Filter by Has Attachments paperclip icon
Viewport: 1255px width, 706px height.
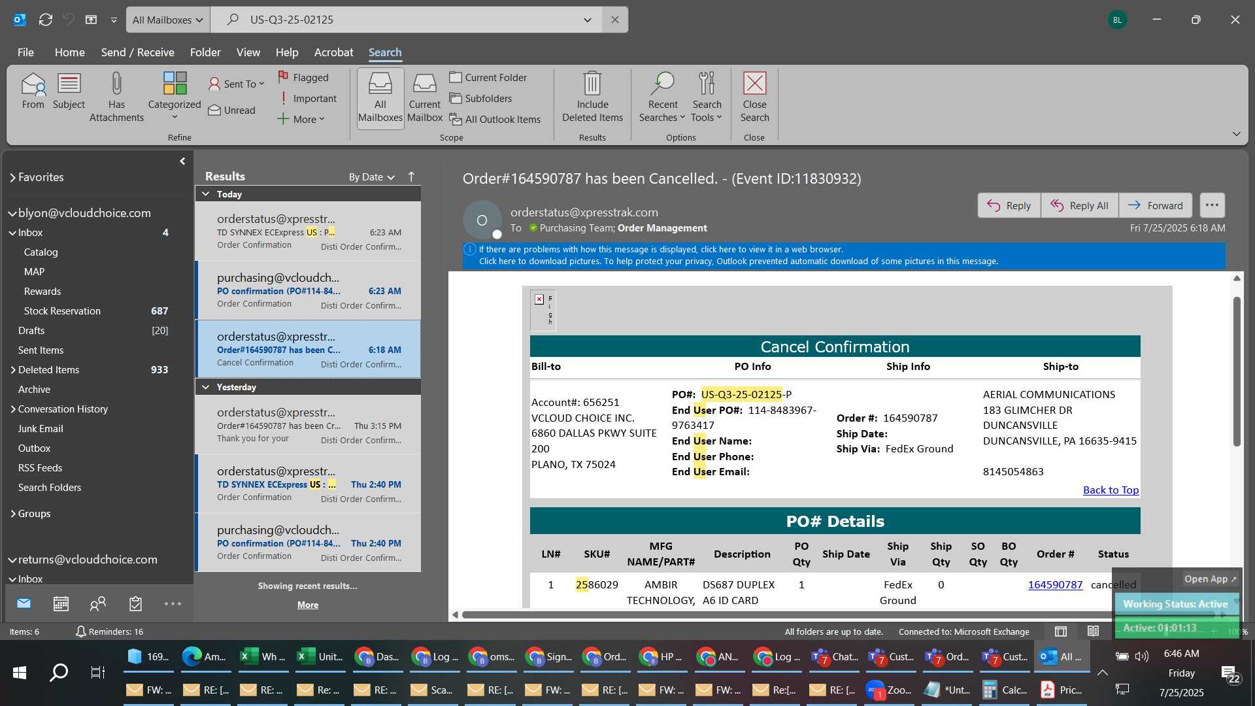[x=116, y=98]
